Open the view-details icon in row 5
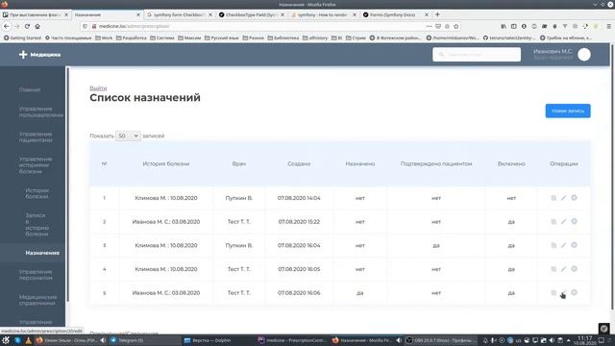This screenshot has height=346, width=615. [553, 292]
